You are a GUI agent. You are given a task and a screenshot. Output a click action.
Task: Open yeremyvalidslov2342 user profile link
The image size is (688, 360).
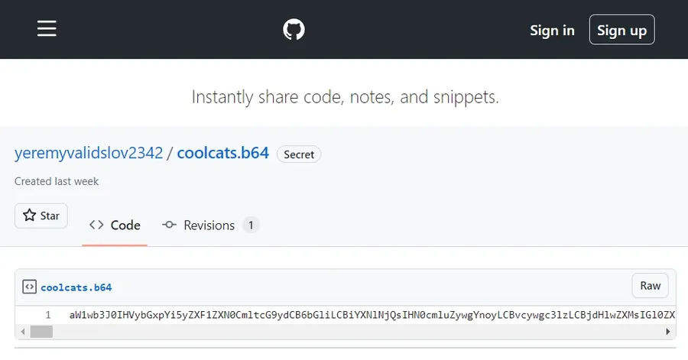[89, 153]
